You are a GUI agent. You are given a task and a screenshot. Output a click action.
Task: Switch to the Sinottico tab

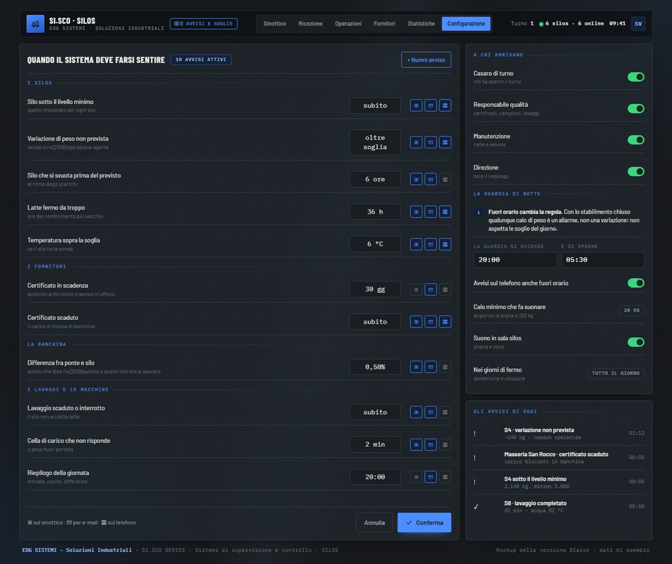pos(274,23)
